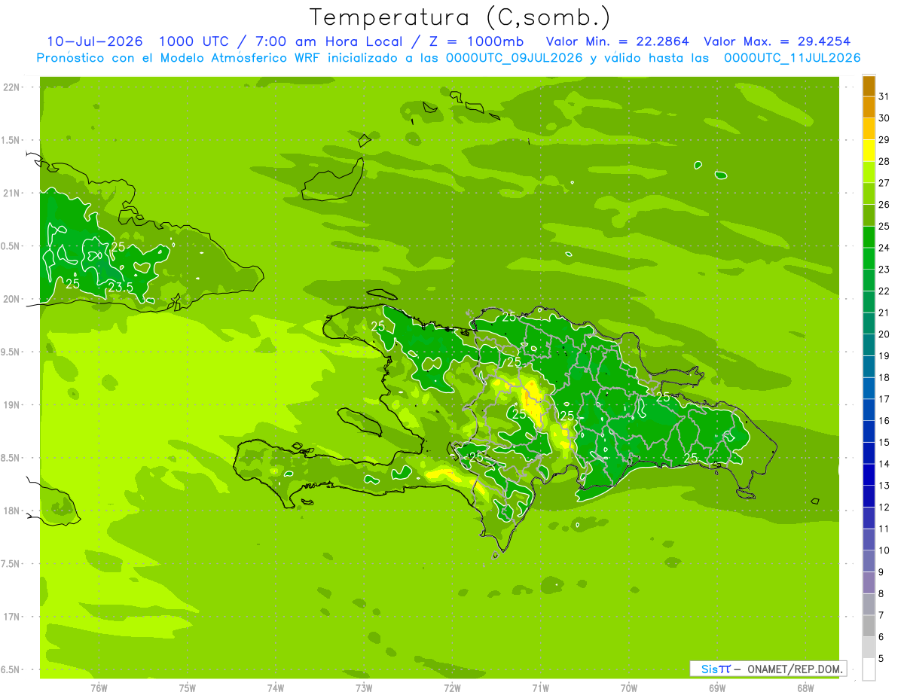Click the "31" label on the color scale
The width and height of the screenshot is (904, 698).
tap(884, 96)
